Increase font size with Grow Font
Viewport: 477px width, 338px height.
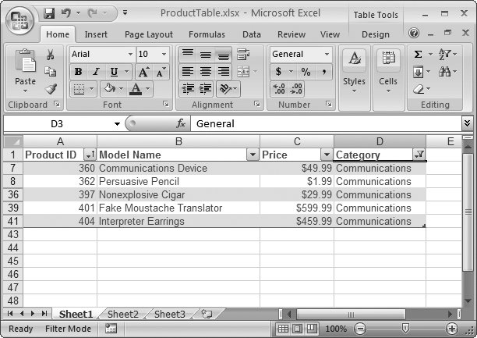143,72
